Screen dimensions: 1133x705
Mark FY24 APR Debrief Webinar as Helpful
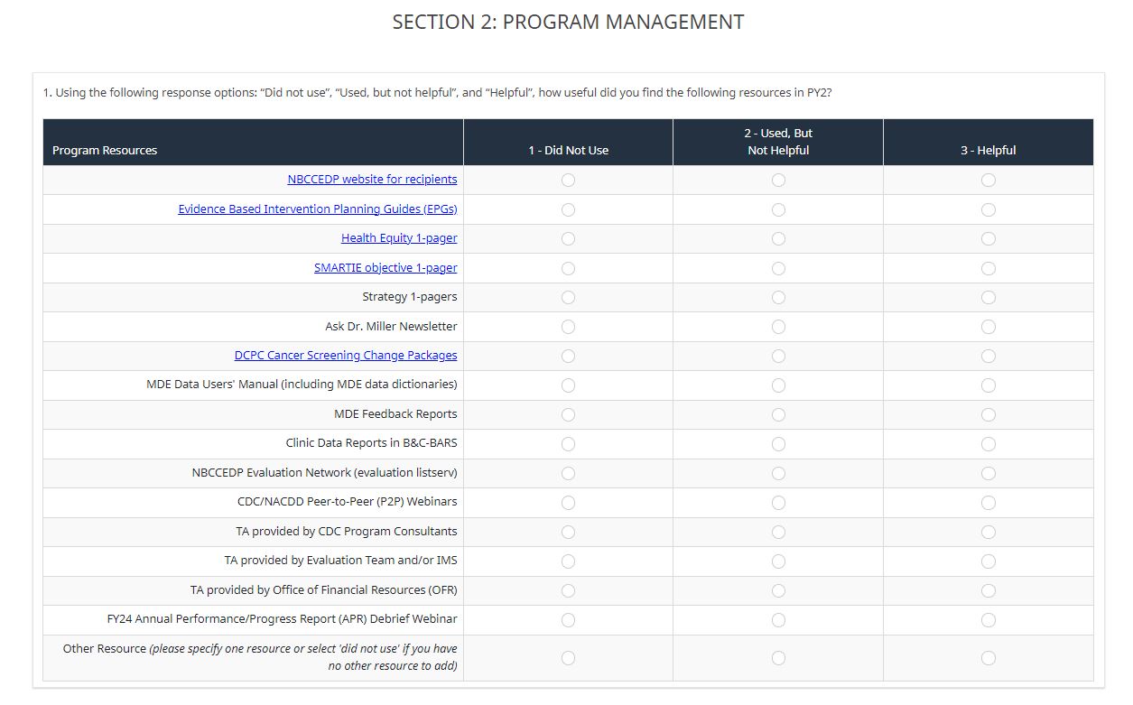point(988,620)
